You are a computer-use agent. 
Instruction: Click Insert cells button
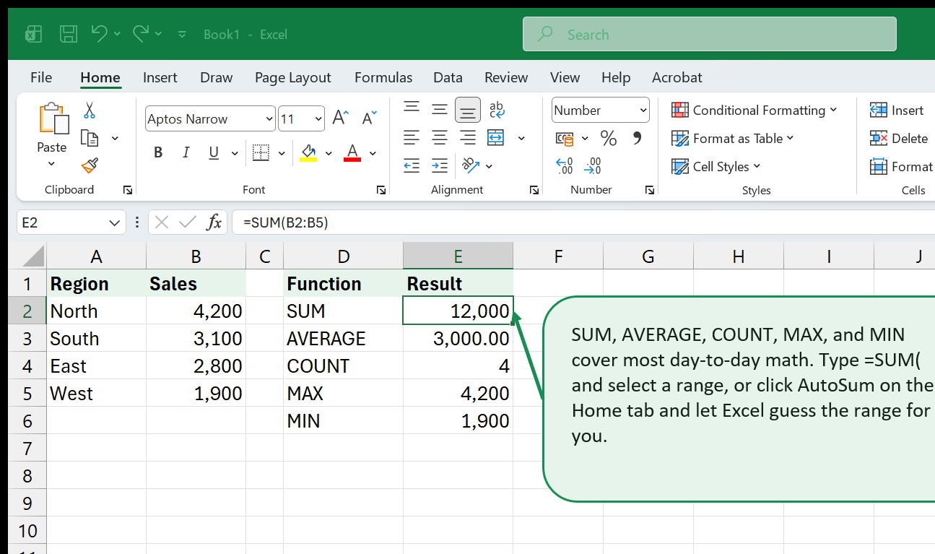[x=897, y=110]
